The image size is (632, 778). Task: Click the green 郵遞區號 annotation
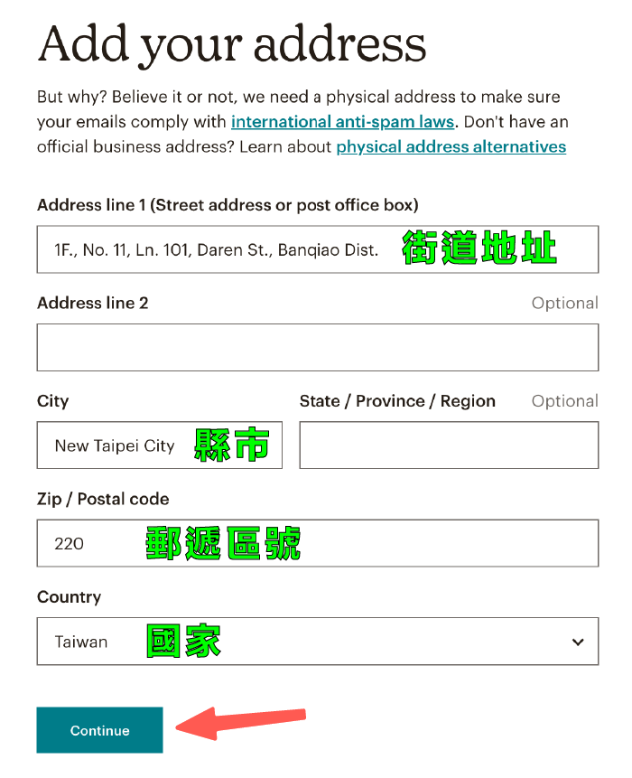(223, 544)
